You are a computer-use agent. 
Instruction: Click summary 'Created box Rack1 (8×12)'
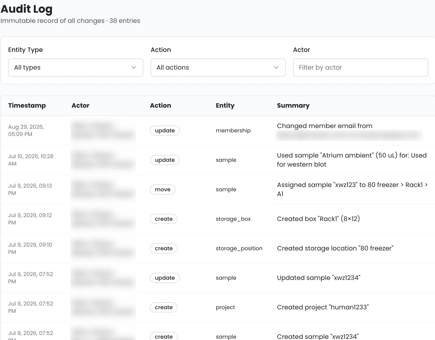point(318,219)
